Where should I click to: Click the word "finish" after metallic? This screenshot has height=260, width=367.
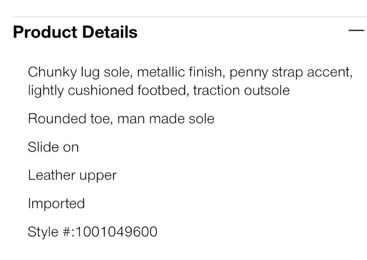click(208, 72)
